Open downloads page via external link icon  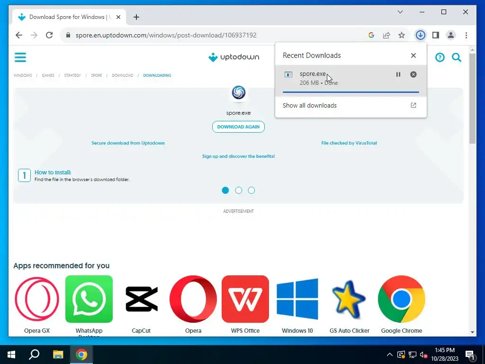click(413, 105)
